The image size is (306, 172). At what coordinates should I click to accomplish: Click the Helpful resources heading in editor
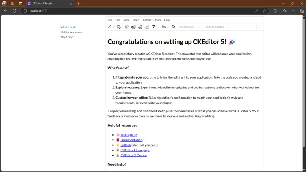[122, 126]
